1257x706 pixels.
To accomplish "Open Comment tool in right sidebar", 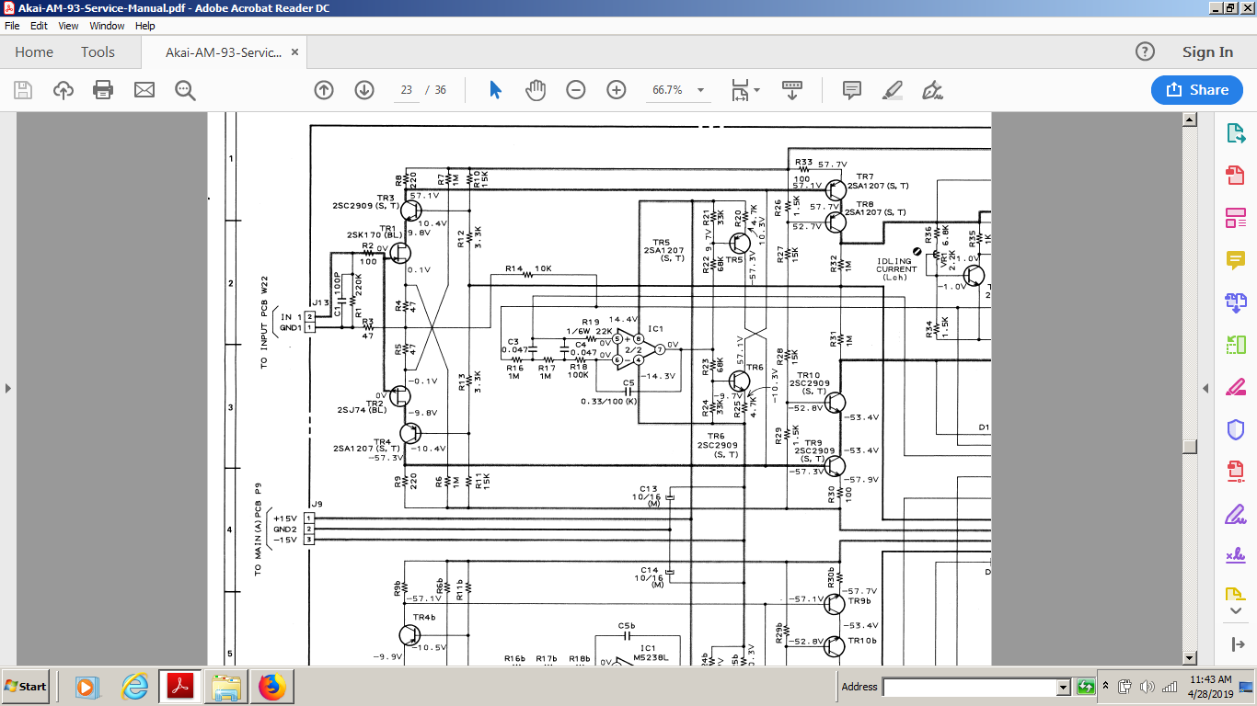I will tap(1236, 260).
